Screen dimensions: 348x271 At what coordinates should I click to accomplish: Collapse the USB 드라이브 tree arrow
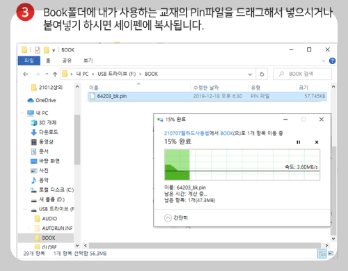25,209
